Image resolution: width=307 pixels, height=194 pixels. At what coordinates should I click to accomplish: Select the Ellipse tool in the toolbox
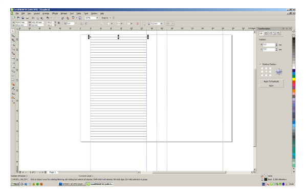(x=13, y=62)
